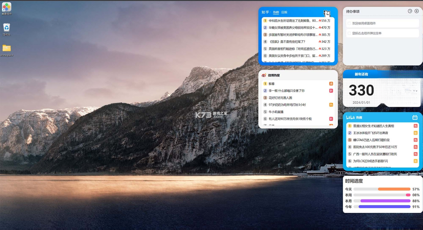Click the bilibili logo in 热搜 widget
The height and width of the screenshot is (230, 423).
click(x=350, y=117)
